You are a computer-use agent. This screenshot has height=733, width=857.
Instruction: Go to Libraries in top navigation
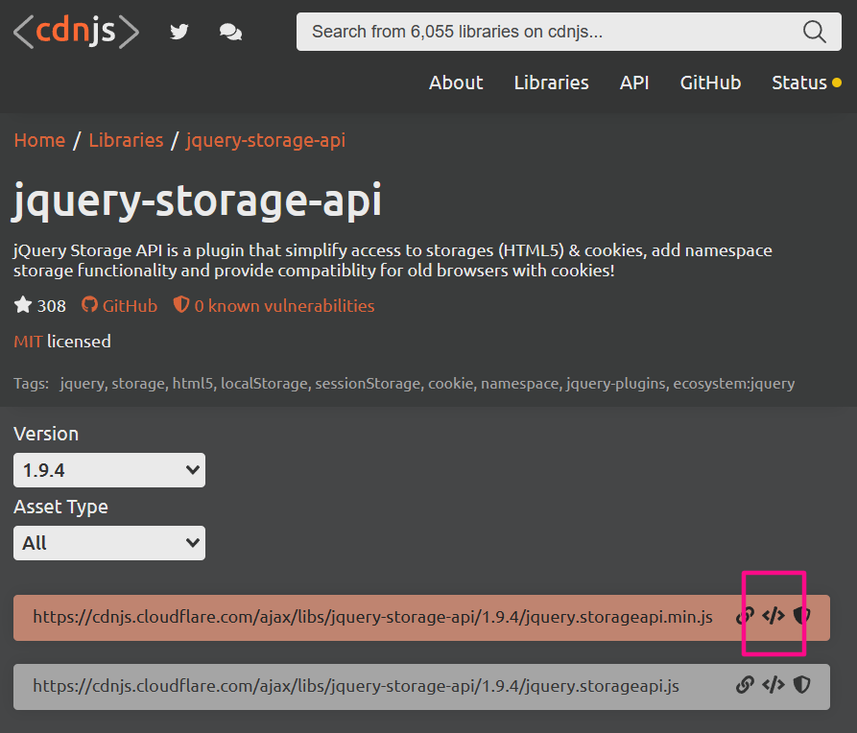coord(551,83)
